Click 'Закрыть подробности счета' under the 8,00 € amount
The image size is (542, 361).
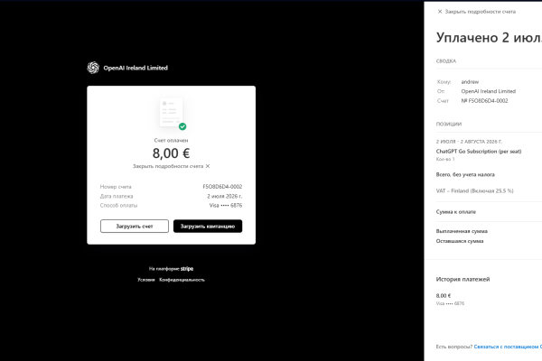(171, 166)
